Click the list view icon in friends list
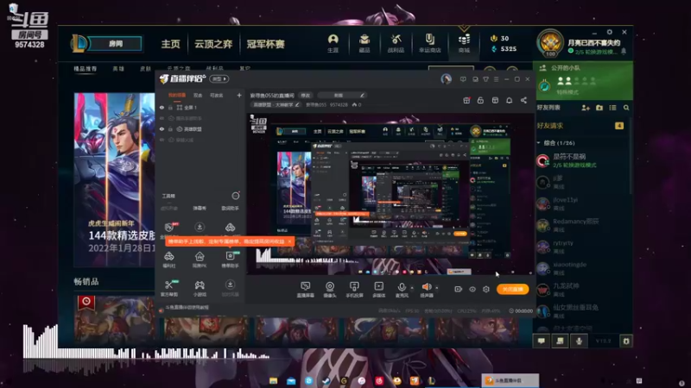Image resolution: width=691 pixels, height=388 pixels. (x=612, y=107)
